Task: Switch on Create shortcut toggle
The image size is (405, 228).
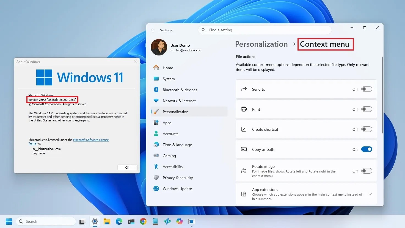Action: [367, 129]
